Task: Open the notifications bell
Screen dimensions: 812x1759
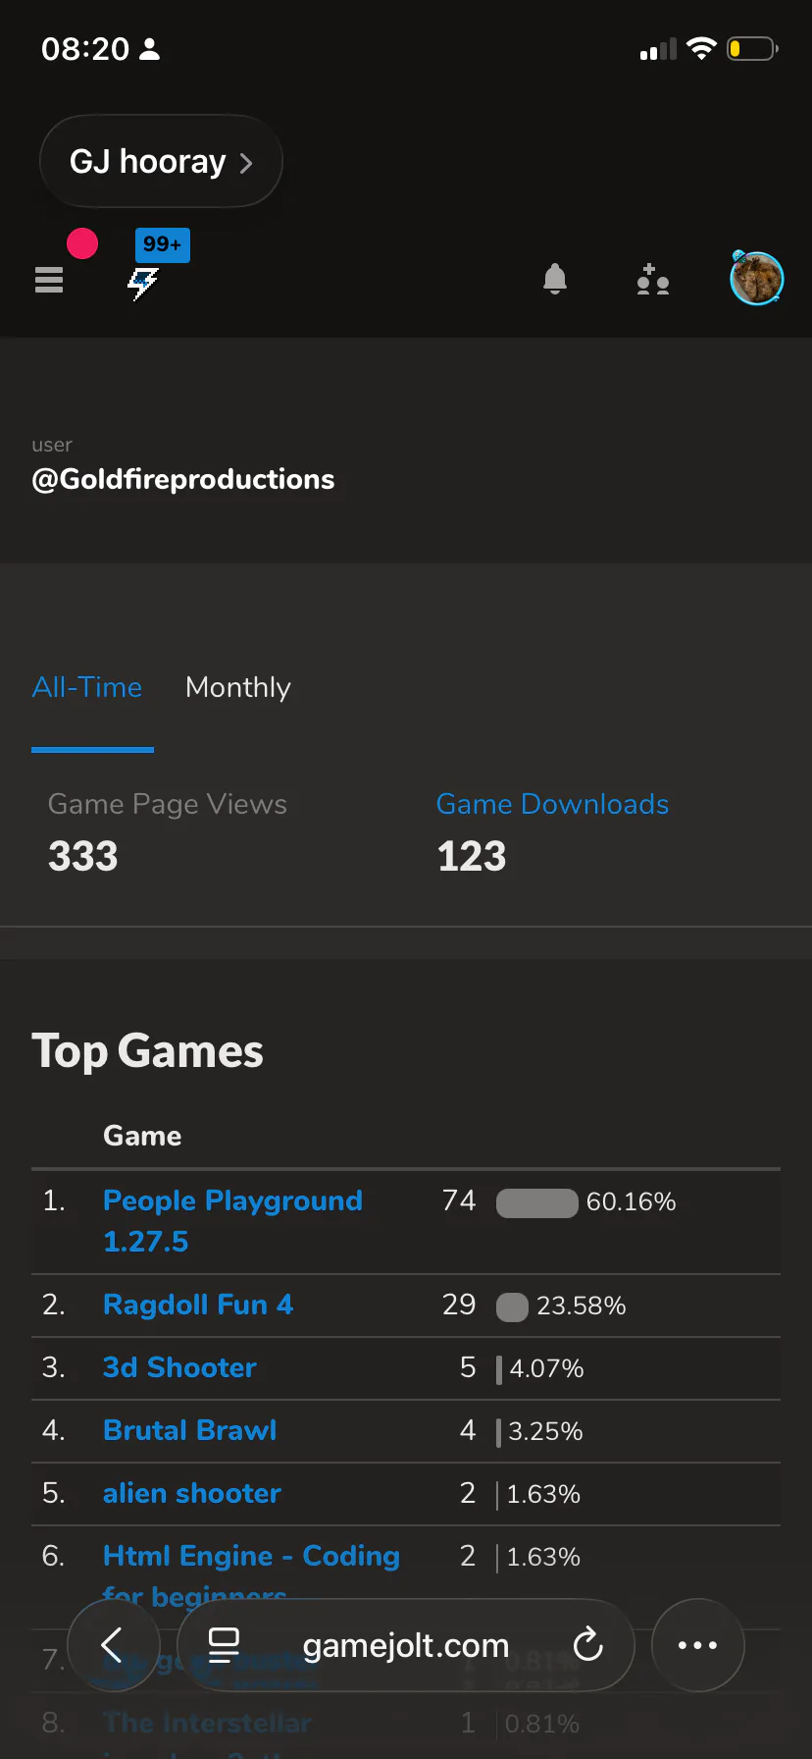Action: 555,280
